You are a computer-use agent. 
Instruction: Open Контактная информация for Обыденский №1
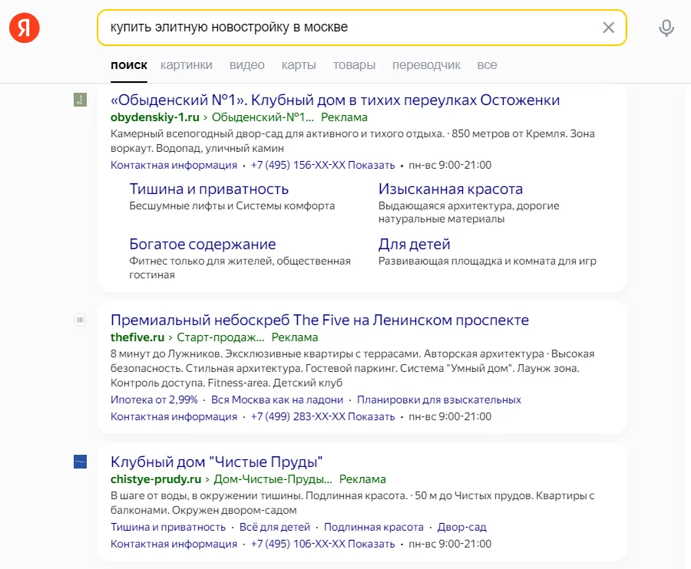coord(174,165)
